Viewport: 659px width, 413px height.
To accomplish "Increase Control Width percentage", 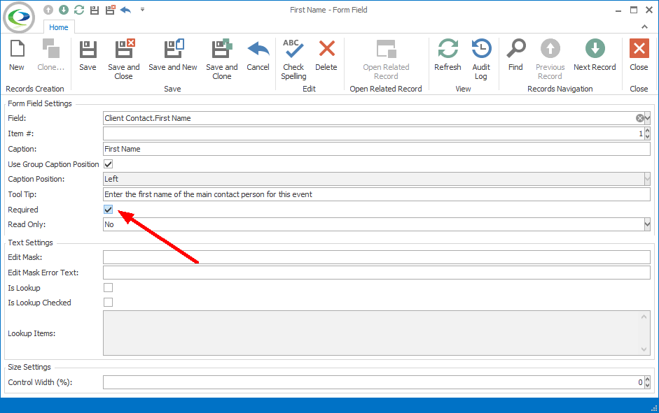I will pyautogui.click(x=647, y=379).
